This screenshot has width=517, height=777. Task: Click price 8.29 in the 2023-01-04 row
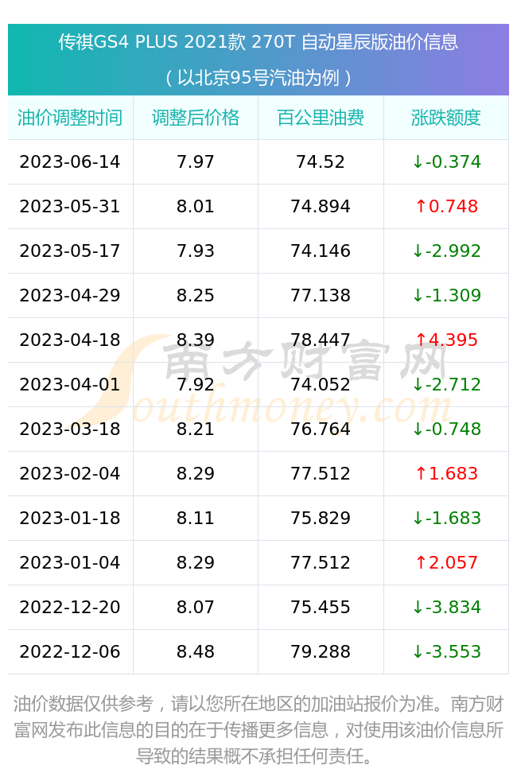point(196,563)
